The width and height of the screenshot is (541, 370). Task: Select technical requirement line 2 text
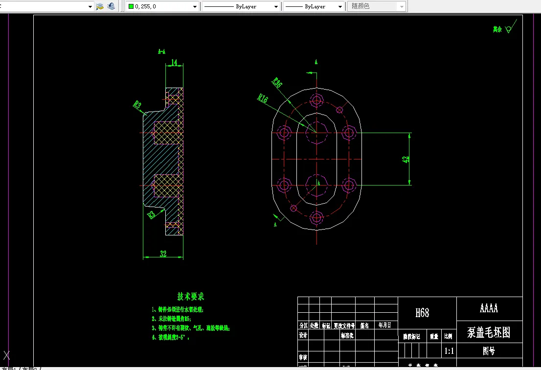click(172, 319)
